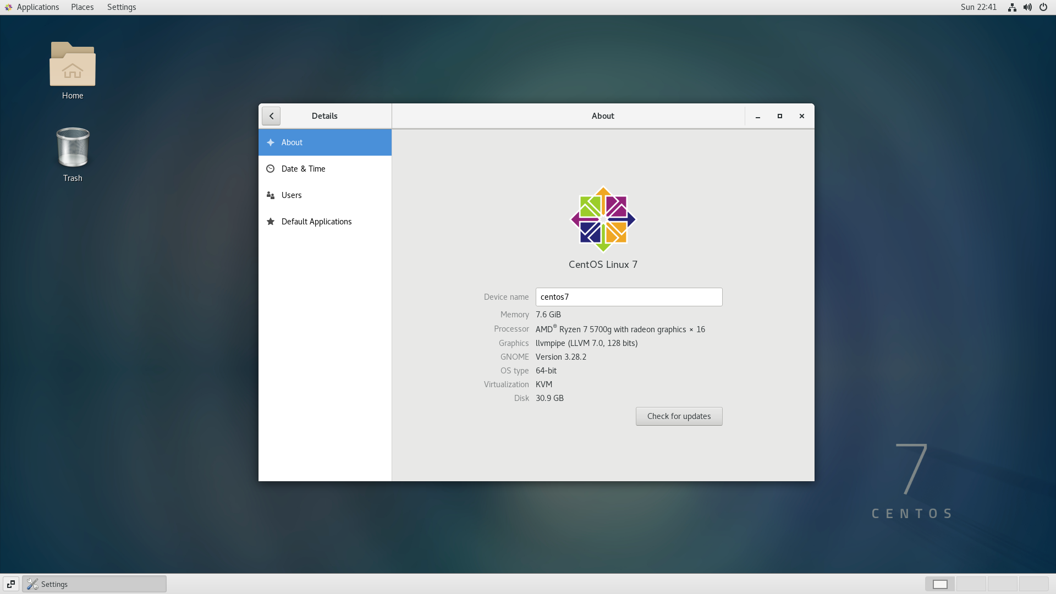Click the show desktop icon in taskbar
The width and height of the screenshot is (1056, 594).
click(x=11, y=584)
